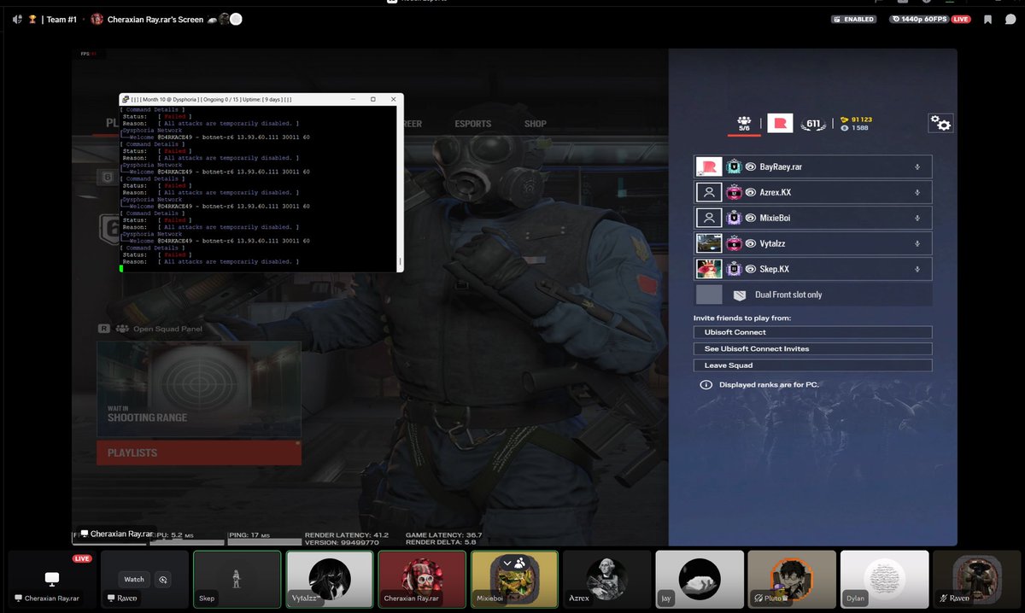Viewport: 1025px width, 613px height.
Task: Click the 1440p 60FPS LIVE quality badge
Action: click(928, 19)
